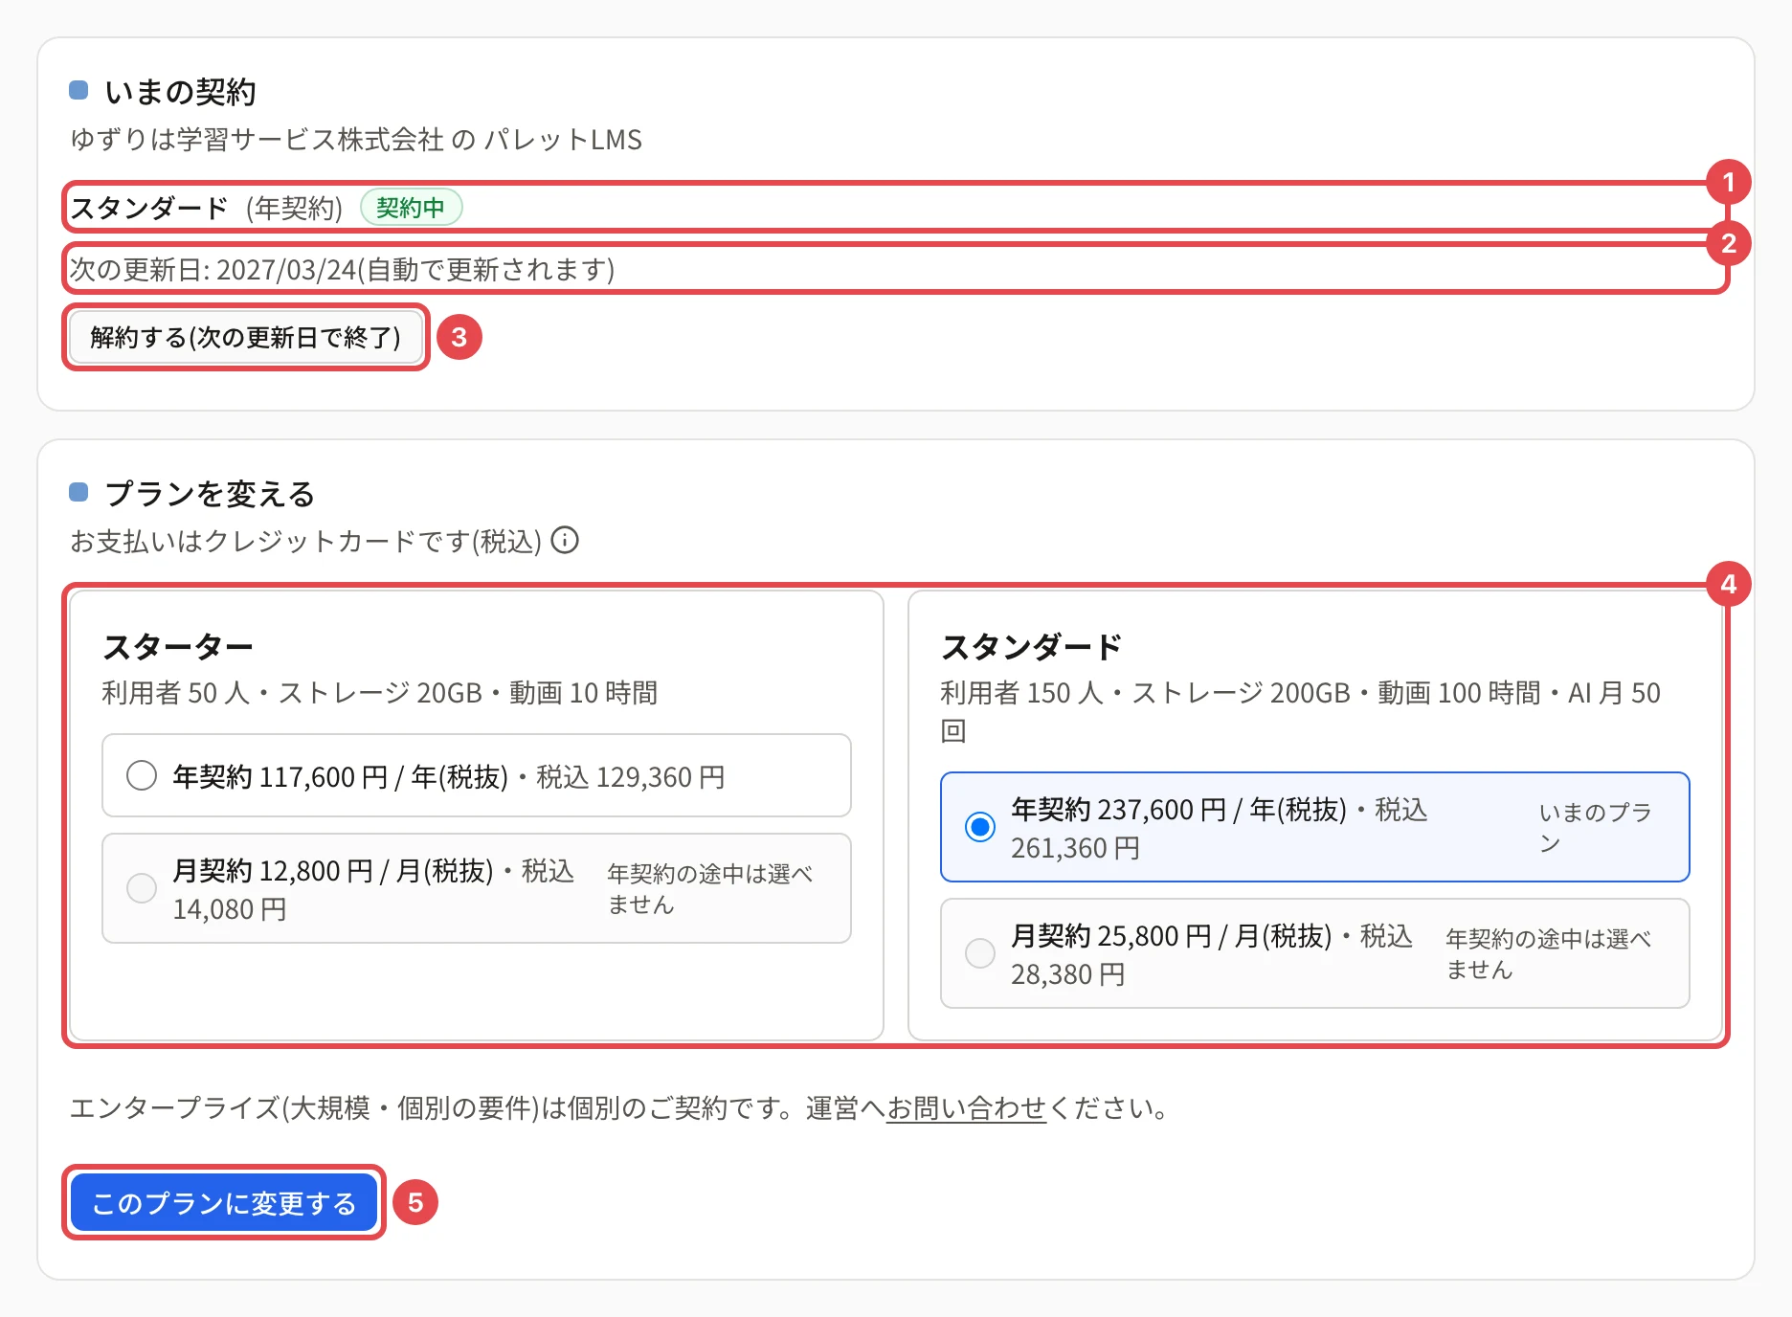1792x1317 pixels.
Task: Click the プランを変える heading
Action: tap(210, 494)
